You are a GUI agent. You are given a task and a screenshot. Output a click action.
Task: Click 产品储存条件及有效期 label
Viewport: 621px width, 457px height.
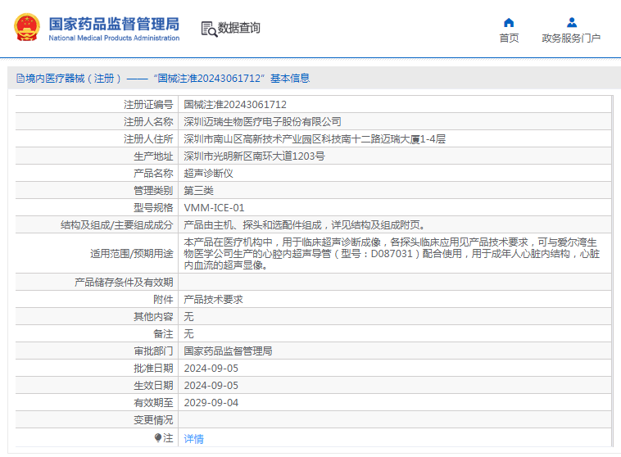[x=124, y=282]
